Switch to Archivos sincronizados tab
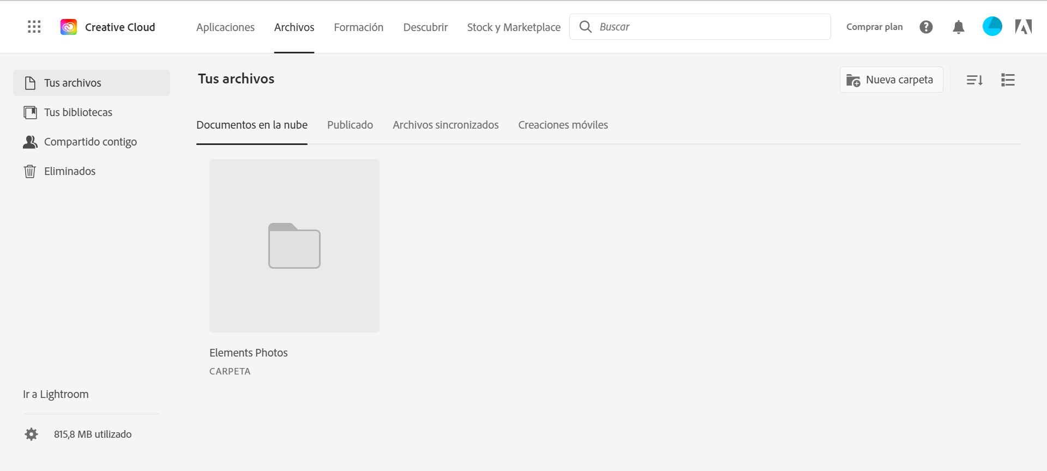Image resolution: width=1047 pixels, height=471 pixels. point(446,125)
